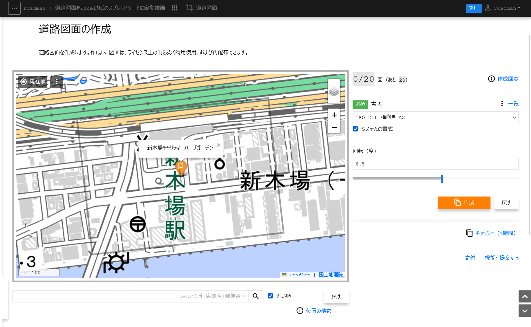The image size is (531, 327).
Task: Click the orange bookmark map marker
Action: click(181, 167)
